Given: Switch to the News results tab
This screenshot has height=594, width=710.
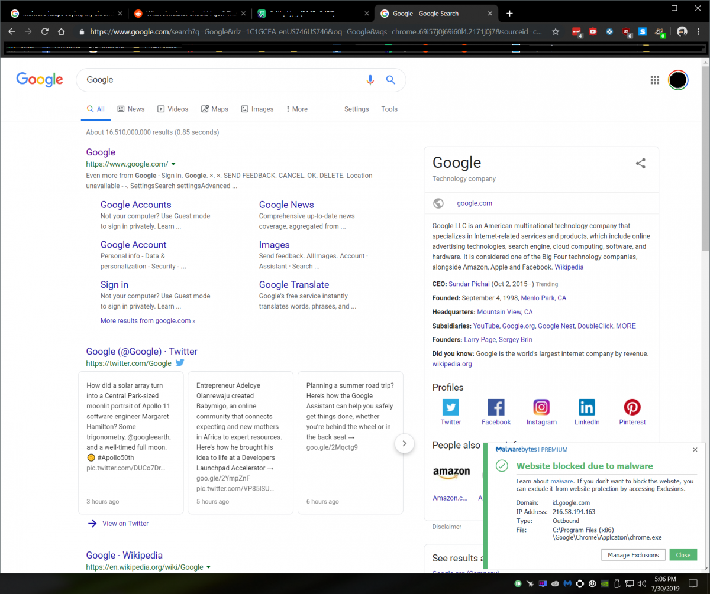Looking at the screenshot, I should (x=131, y=109).
